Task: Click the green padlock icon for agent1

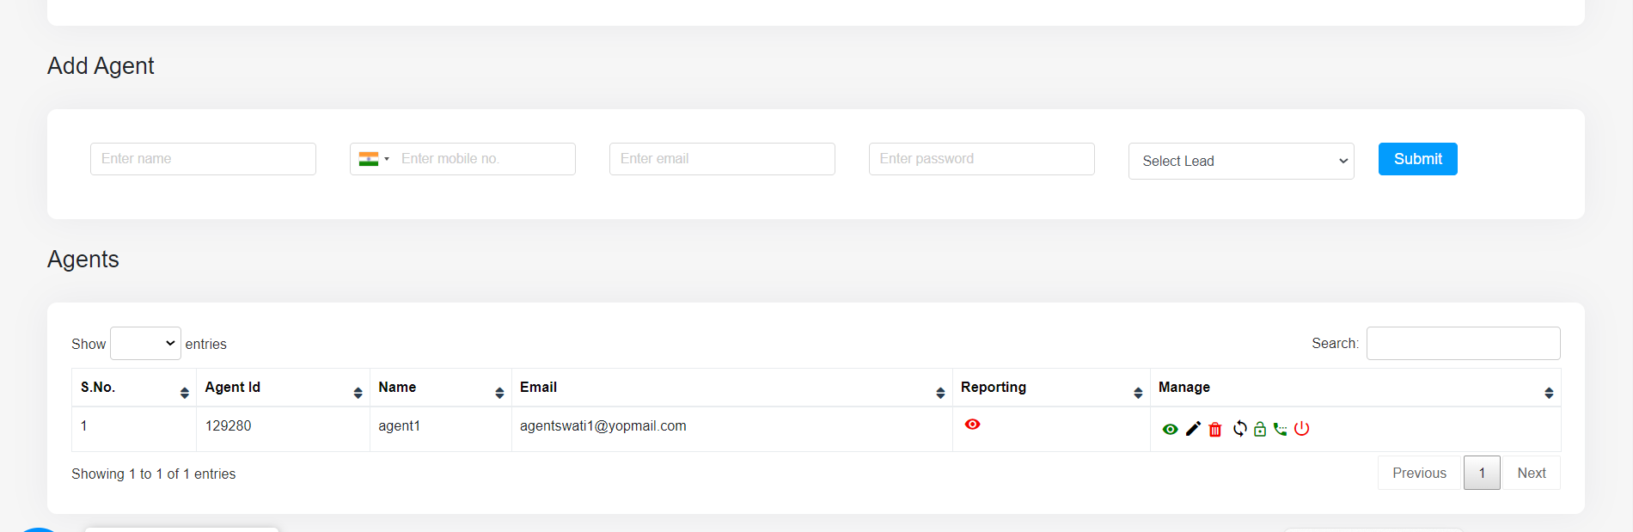Action: 1260,429
